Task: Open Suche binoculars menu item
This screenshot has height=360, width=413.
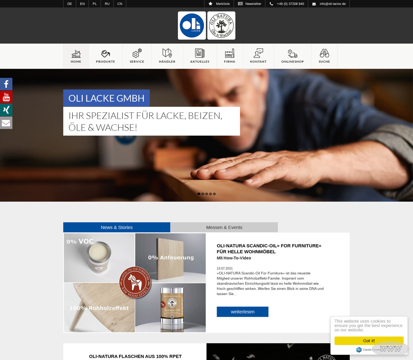Action: [324, 56]
